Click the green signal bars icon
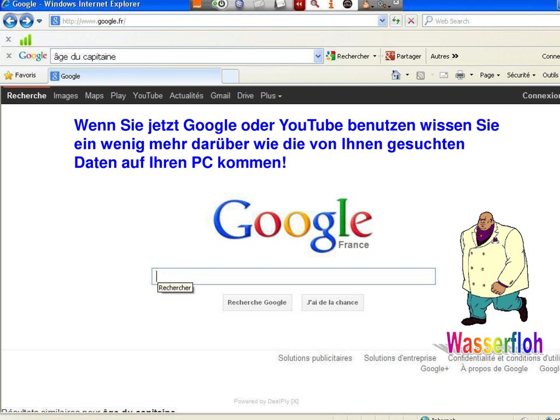The height and width of the screenshot is (420, 560). coord(25,39)
